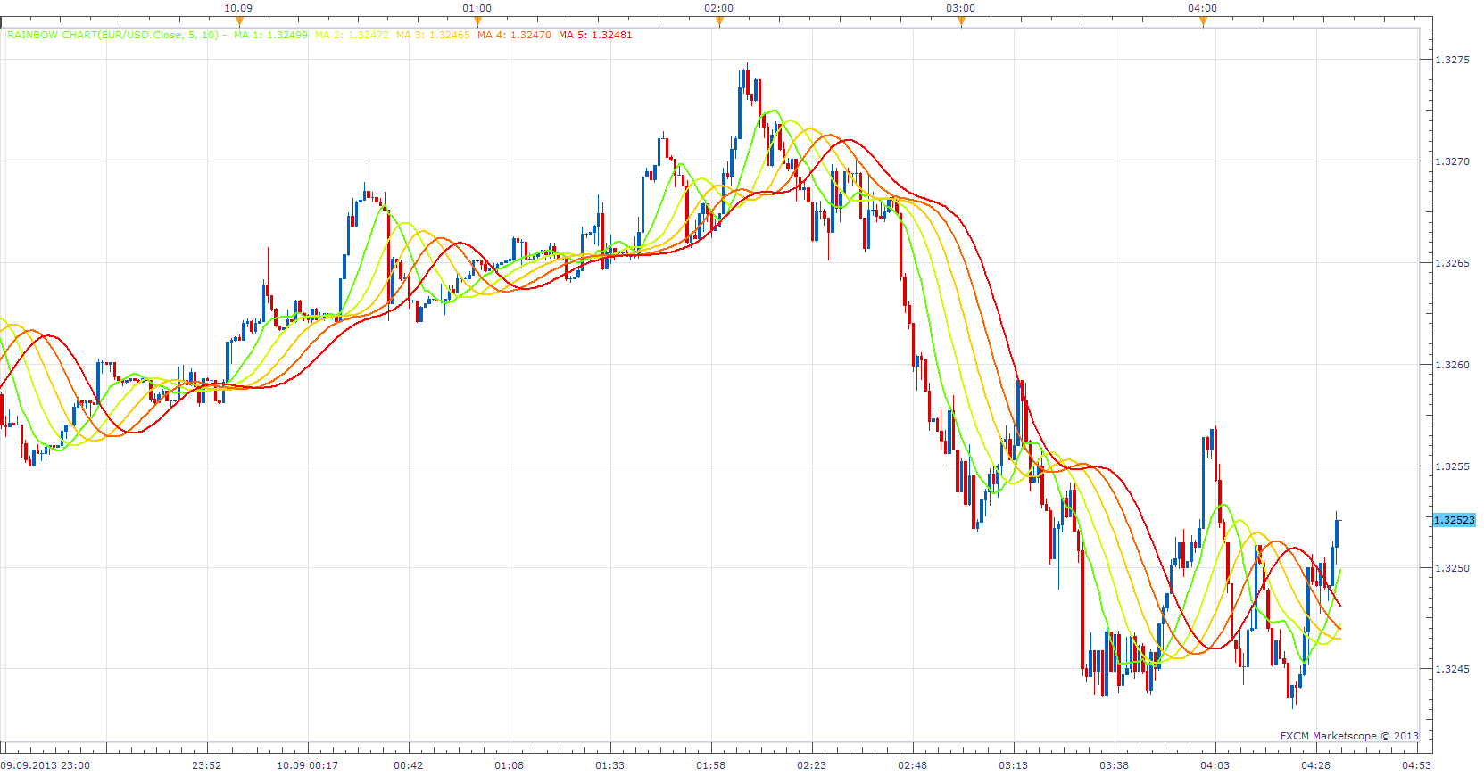Click the 03:00 label on top axis
This screenshot has width=1484, height=776.
pyautogui.click(x=961, y=8)
